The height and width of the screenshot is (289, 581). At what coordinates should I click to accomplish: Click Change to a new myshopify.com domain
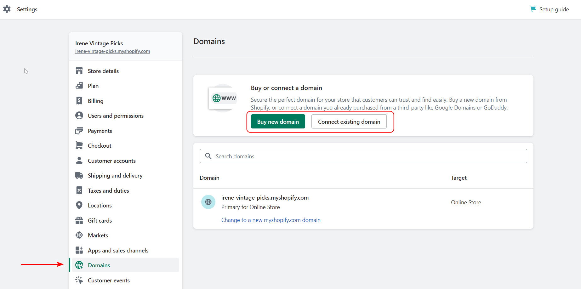[x=271, y=220]
